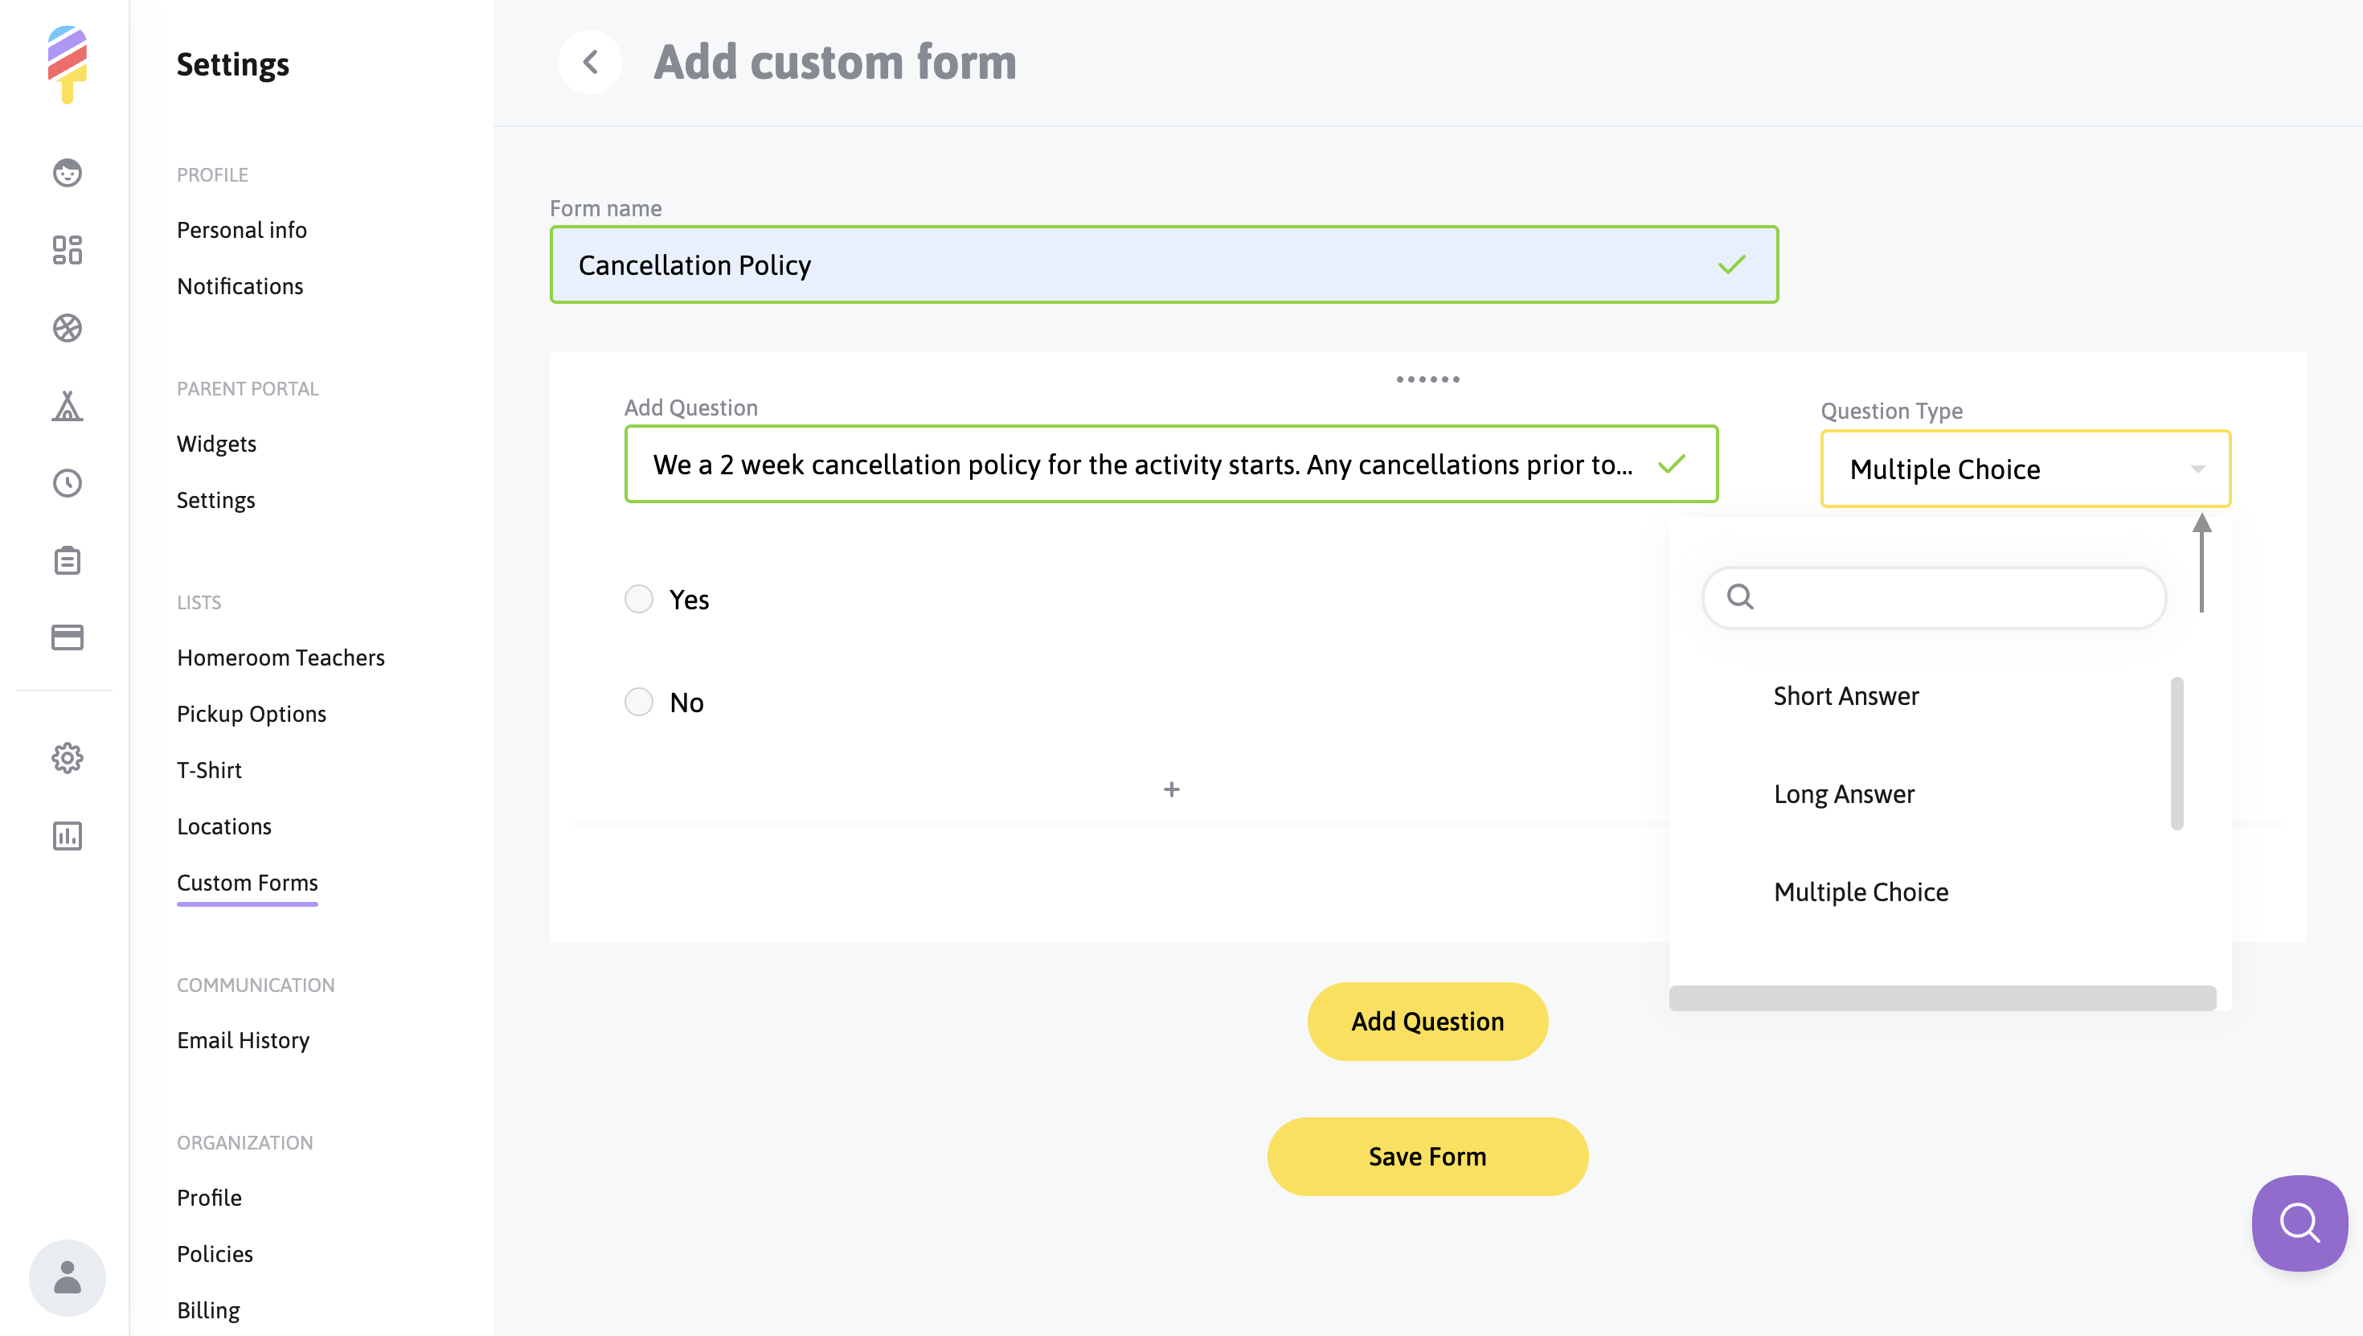Click the clock icon in sidebar

67,482
